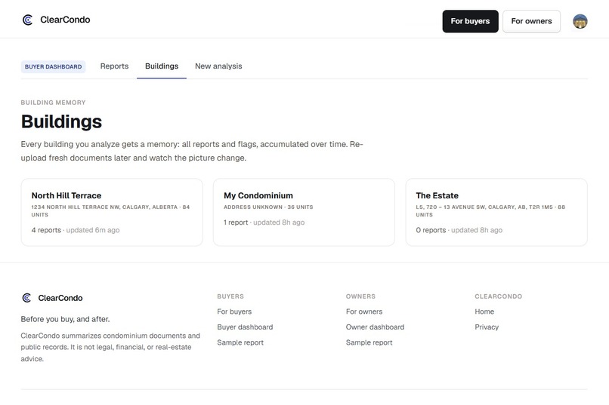Open the Privacy footer link
The width and height of the screenshot is (609, 405).
coord(487,327)
